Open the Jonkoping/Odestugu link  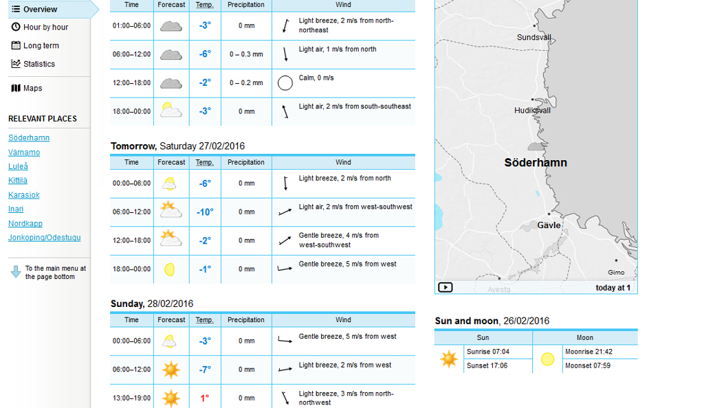point(45,238)
